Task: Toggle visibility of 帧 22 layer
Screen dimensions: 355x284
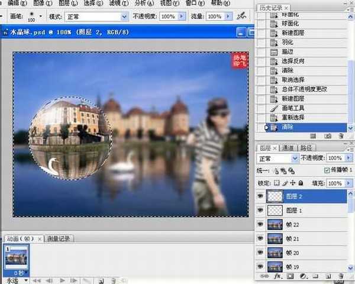Action: click(x=261, y=224)
